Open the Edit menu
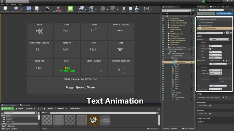234x131 pixels. (7, 4)
